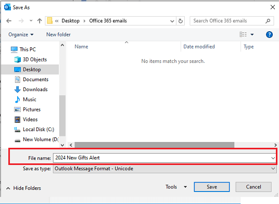The width and height of the screenshot is (279, 204).
Task: Expand the File name dropdown arrow
Action: [273, 158]
